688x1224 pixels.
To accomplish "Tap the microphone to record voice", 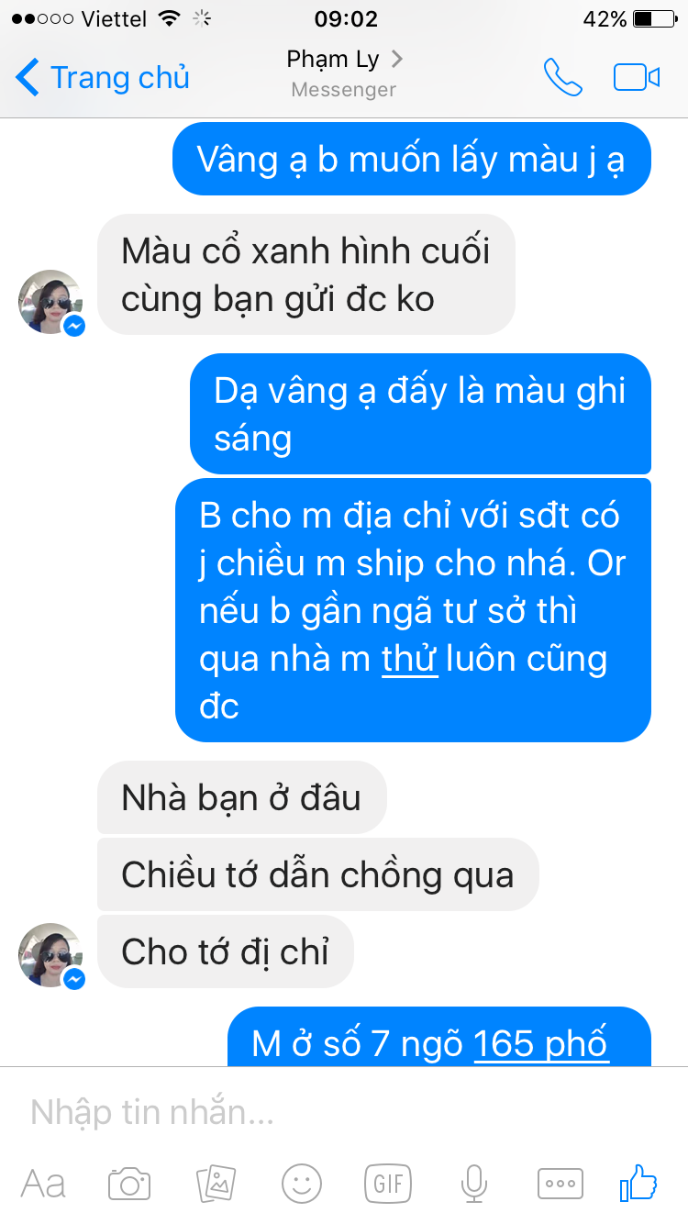I will [x=473, y=1183].
